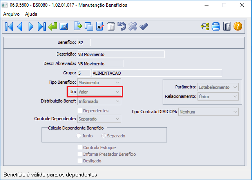Toggle Informa Prestador Benefício checkbox

pos(80,154)
